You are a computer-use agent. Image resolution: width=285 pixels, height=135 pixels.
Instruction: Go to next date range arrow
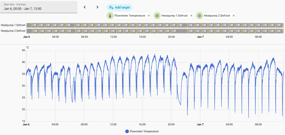pos(97,7)
